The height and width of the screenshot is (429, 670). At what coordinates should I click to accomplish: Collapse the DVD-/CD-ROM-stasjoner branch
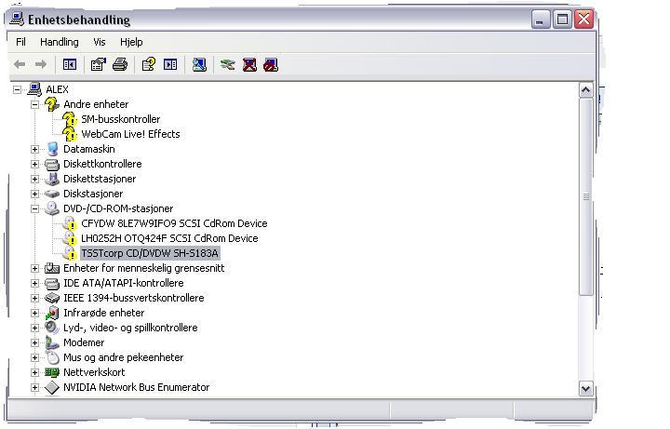[x=34, y=209]
